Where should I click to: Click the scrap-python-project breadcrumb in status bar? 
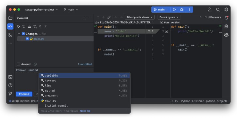(x=24, y=101)
